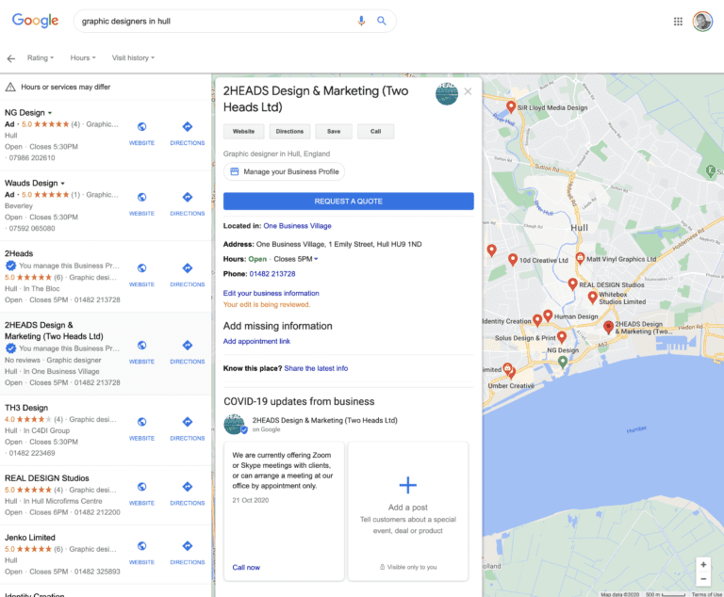Viewport: 724px width, 597px height.
Task: Click 10d Creative Ltd map pin
Action: pyautogui.click(x=513, y=259)
